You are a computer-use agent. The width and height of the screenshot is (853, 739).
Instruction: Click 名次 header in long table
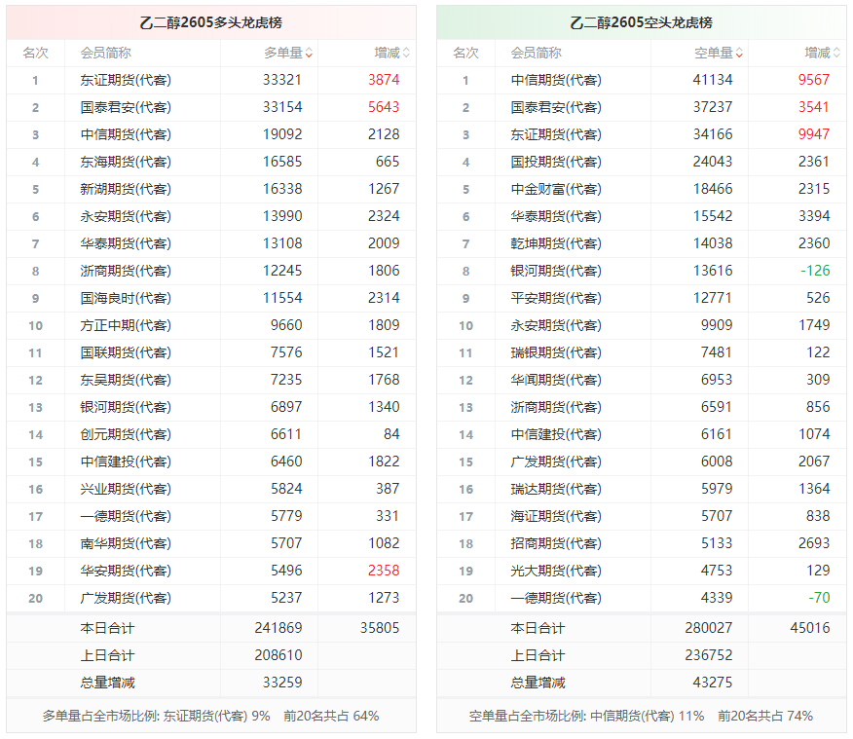coord(35,54)
